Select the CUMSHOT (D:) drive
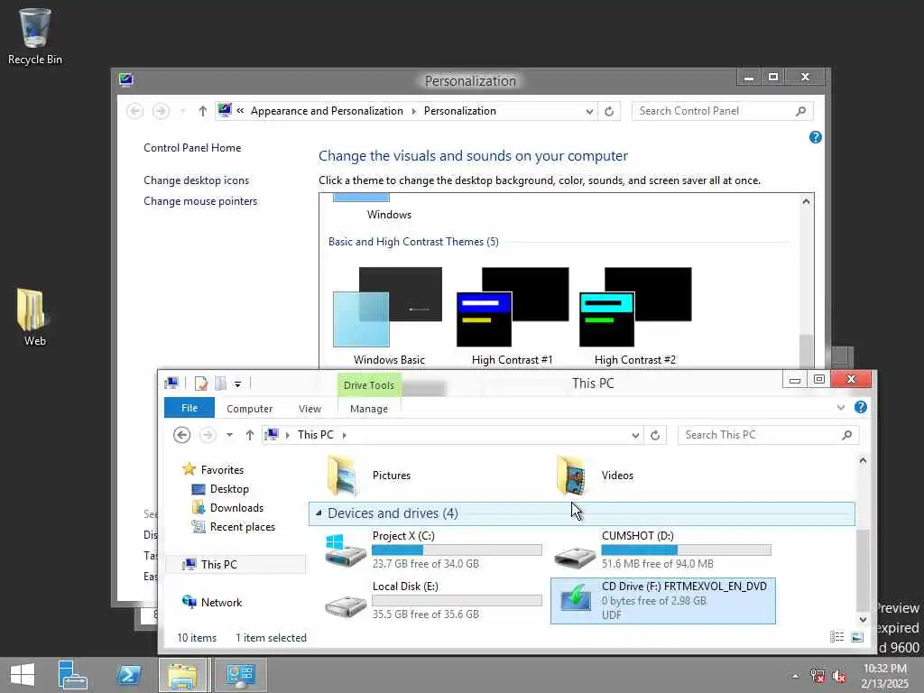The image size is (924, 693). (662, 550)
